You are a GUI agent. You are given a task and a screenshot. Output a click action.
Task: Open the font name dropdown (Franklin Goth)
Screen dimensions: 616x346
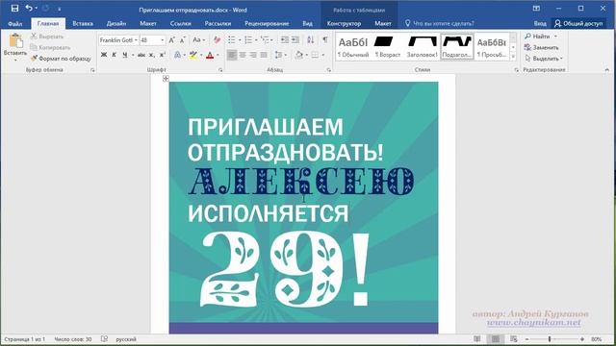click(x=136, y=40)
